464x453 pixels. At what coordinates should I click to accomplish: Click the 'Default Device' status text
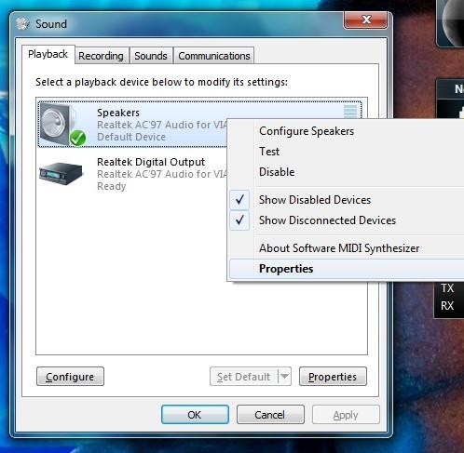click(131, 137)
